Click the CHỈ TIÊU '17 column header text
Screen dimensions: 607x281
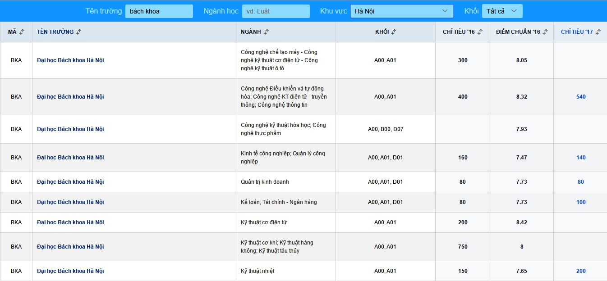click(576, 32)
